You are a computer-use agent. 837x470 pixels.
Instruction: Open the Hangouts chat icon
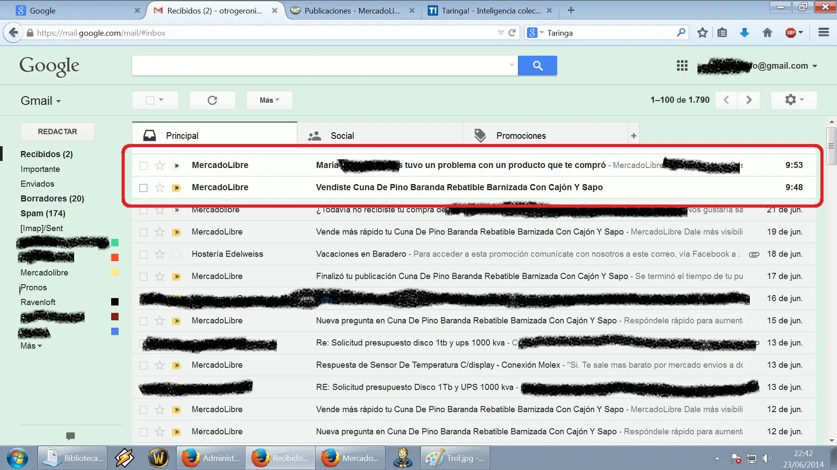(x=70, y=436)
